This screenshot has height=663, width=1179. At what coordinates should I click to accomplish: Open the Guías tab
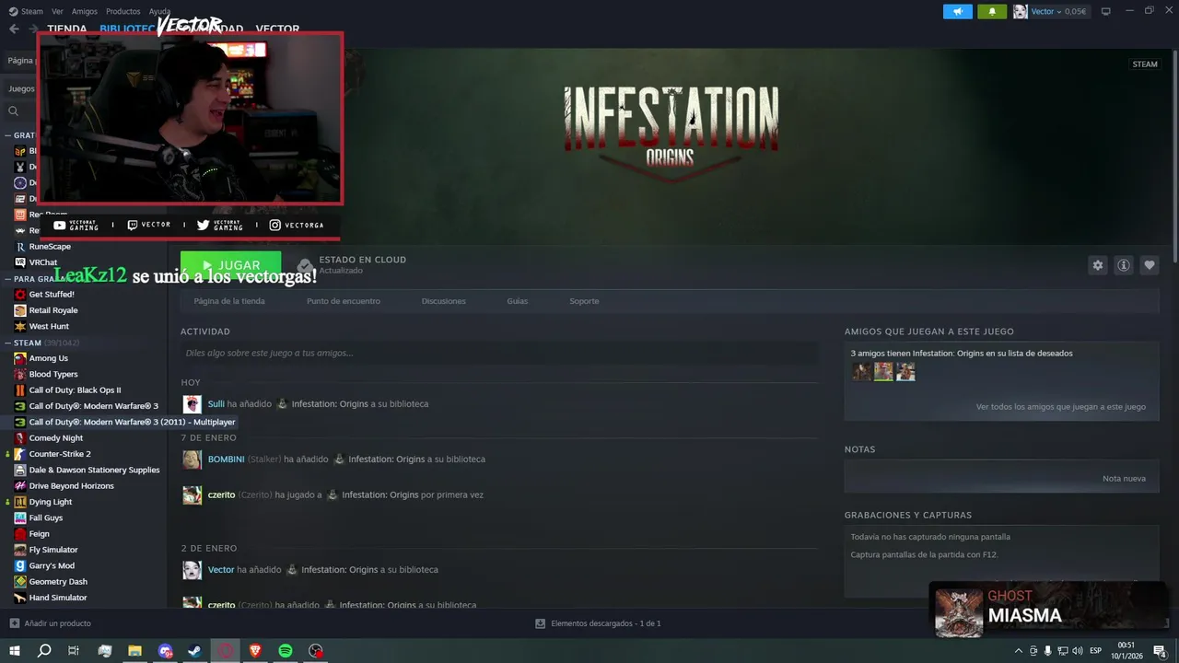coord(518,301)
